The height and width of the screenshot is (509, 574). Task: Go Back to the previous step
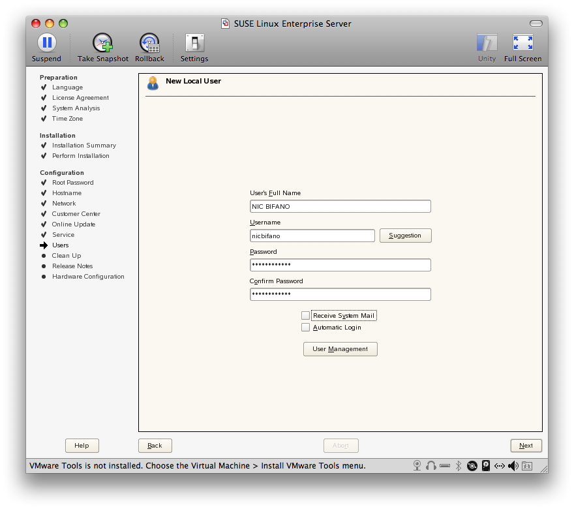[x=155, y=446]
